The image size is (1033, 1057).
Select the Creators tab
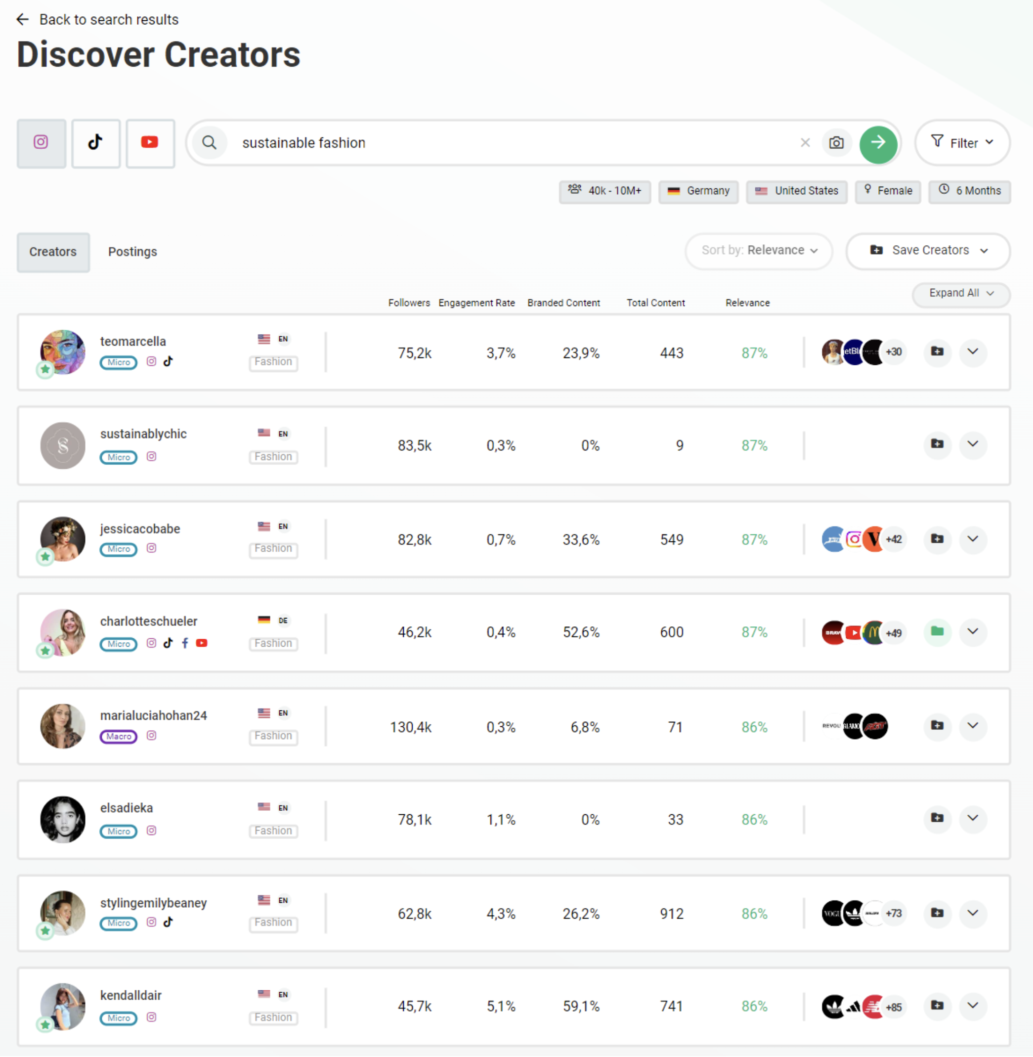coord(52,252)
